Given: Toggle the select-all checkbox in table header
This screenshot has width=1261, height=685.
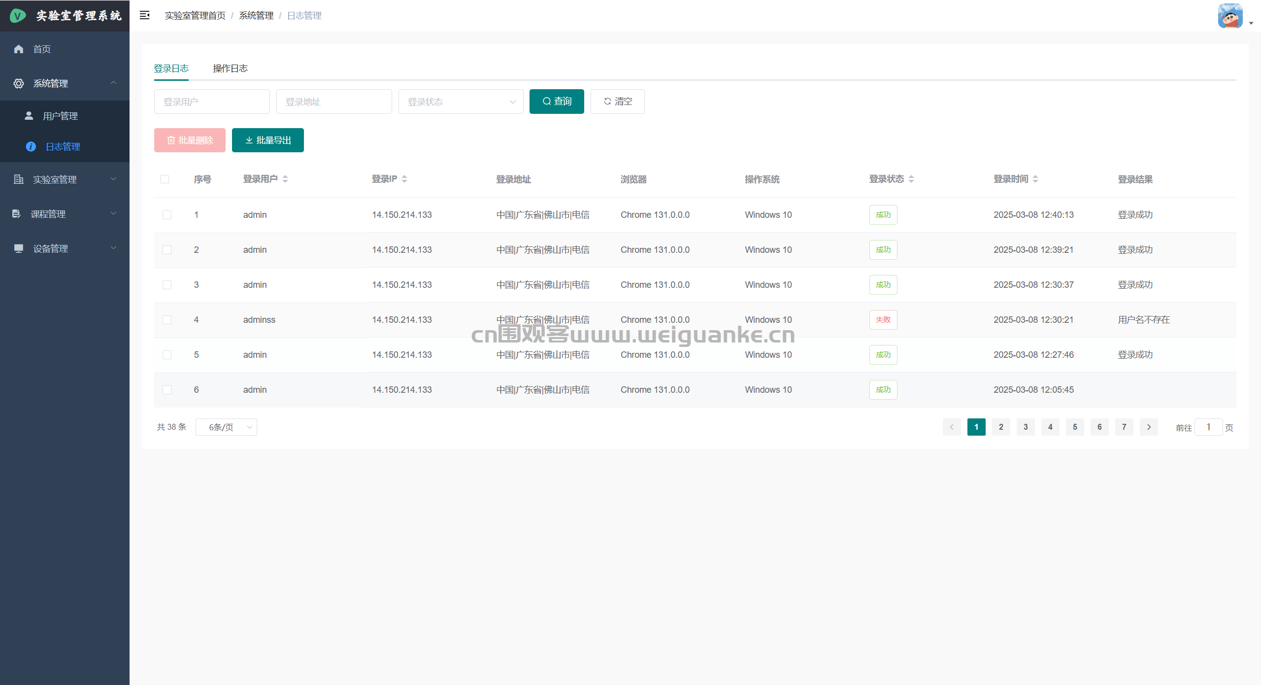Looking at the screenshot, I should coord(165,179).
